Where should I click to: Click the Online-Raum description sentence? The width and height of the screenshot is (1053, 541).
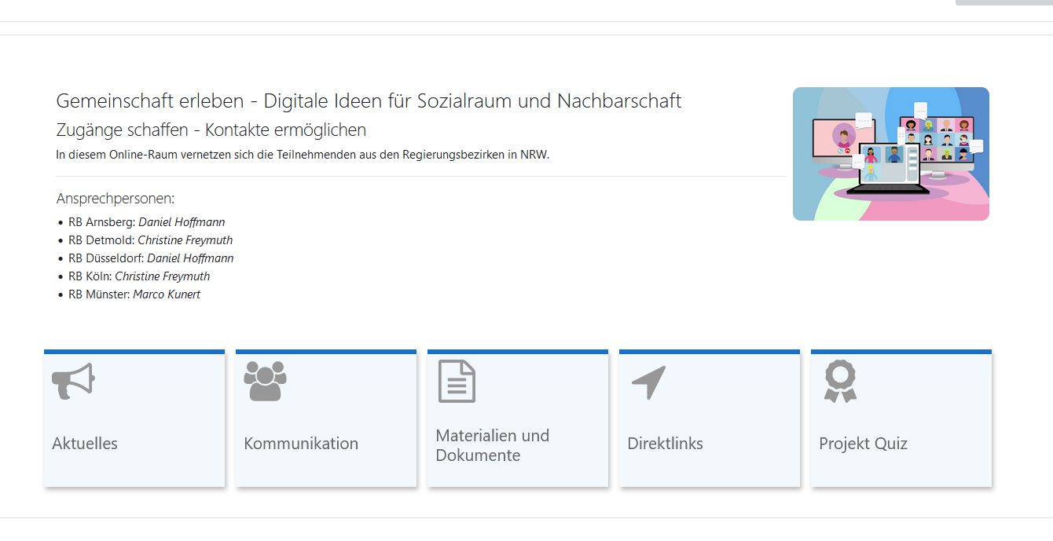[x=303, y=155]
